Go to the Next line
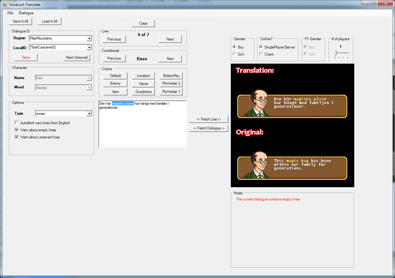Viewport: 395px width, 278px height. (x=170, y=39)
